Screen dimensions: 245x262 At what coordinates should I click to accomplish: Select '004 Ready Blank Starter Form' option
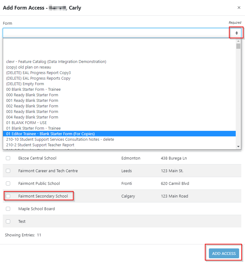coord(32,117)
